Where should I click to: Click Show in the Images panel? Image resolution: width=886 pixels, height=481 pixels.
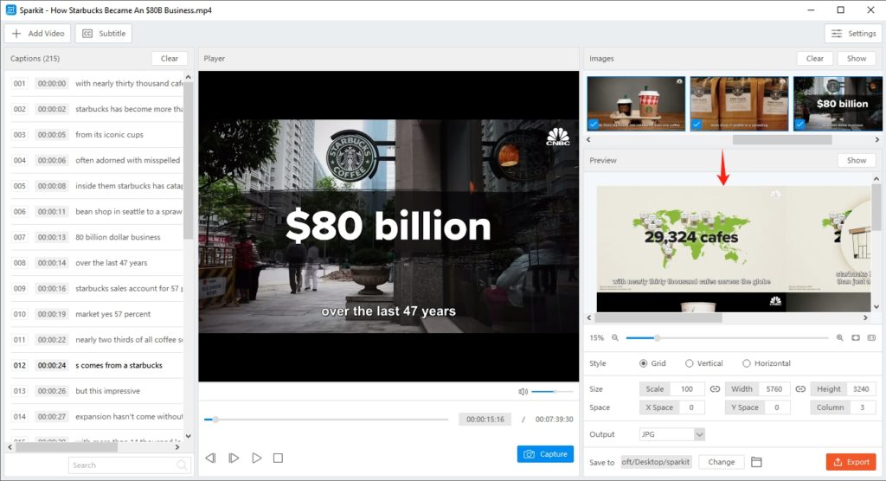click(856, 58)
